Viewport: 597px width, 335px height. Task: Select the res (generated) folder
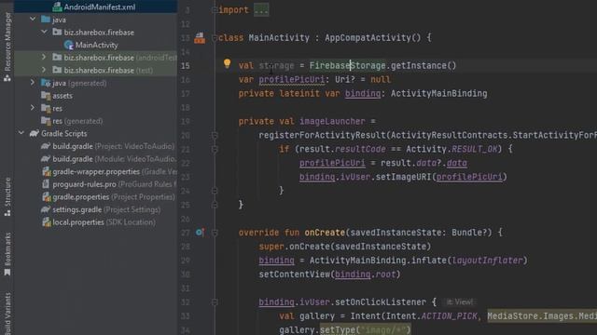tap(77, 121)
